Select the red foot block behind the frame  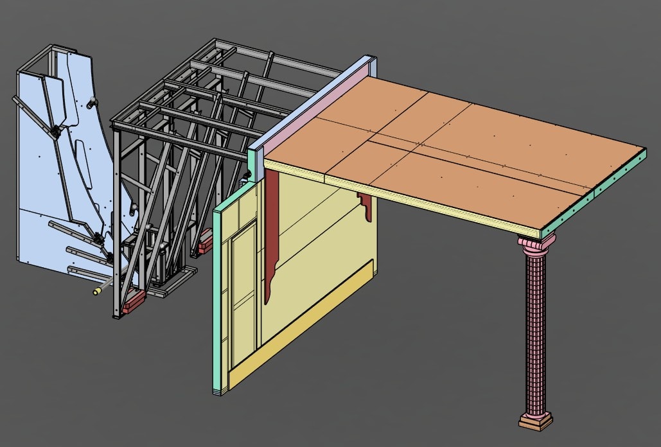click(206, 240)
